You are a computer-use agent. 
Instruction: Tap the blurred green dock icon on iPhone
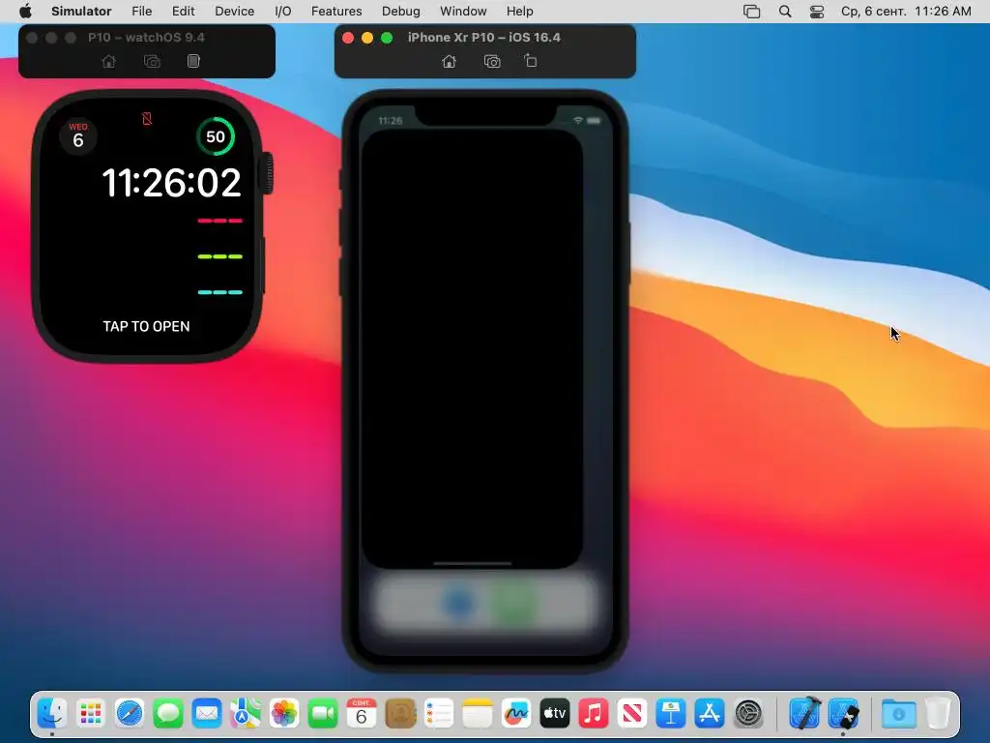pyautogui.click(x=514, y=604)
